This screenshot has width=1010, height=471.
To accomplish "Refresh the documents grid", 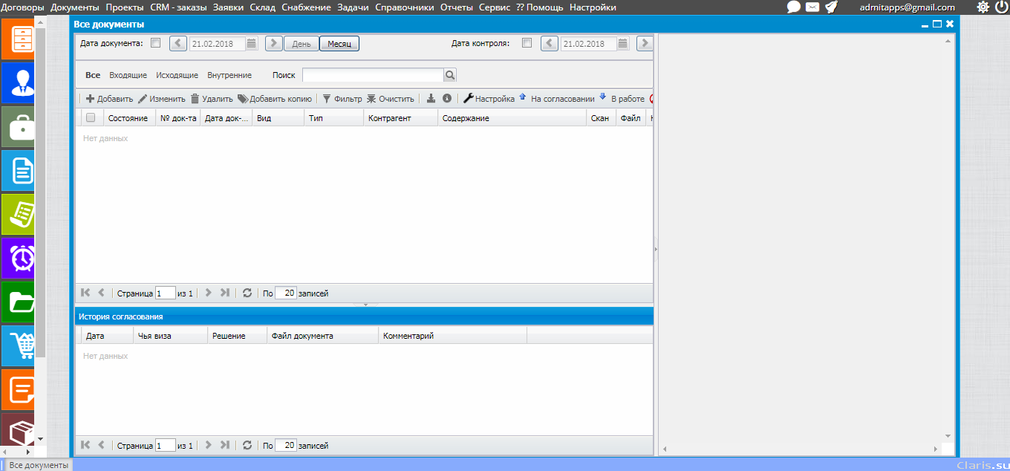I will tap(247, 293).
